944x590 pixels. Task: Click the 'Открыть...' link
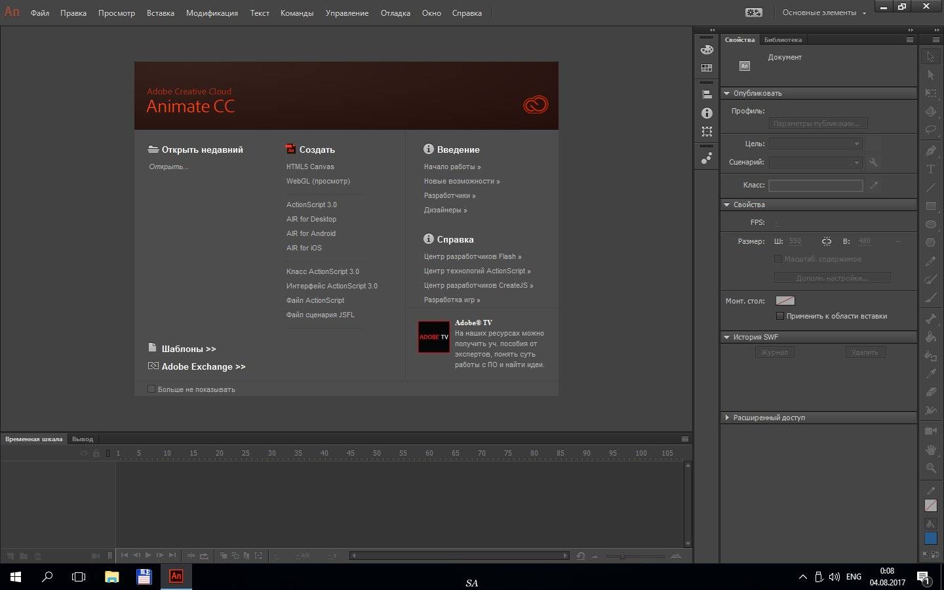pos(168,167)
